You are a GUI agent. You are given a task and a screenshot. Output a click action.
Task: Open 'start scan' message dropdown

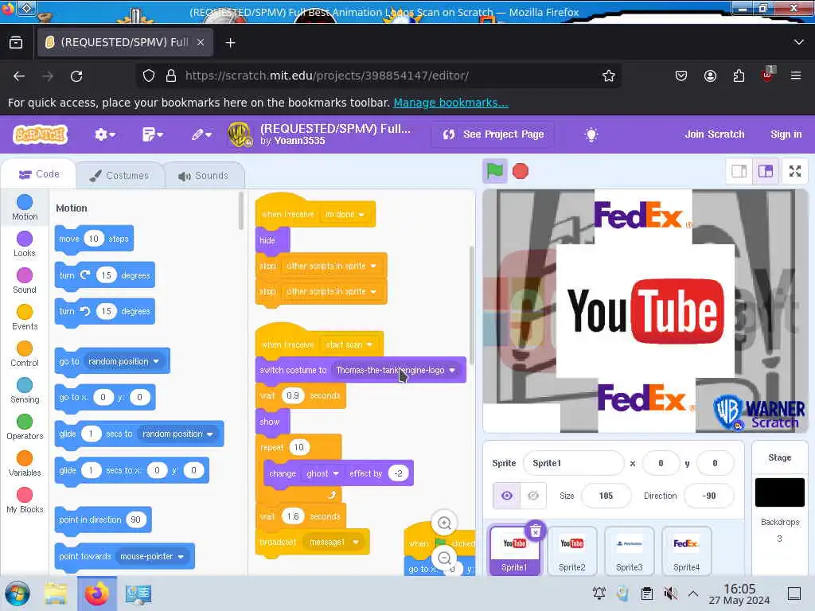[349, 344]
